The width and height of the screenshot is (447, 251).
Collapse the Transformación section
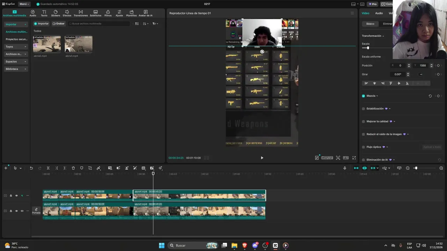pos(383,36)
